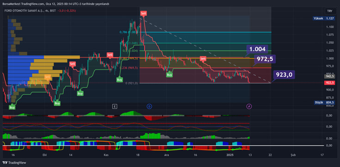Click the red 922,5 last price tag
340x167 pixels.
pyautogui.click(x=329, y=83)
